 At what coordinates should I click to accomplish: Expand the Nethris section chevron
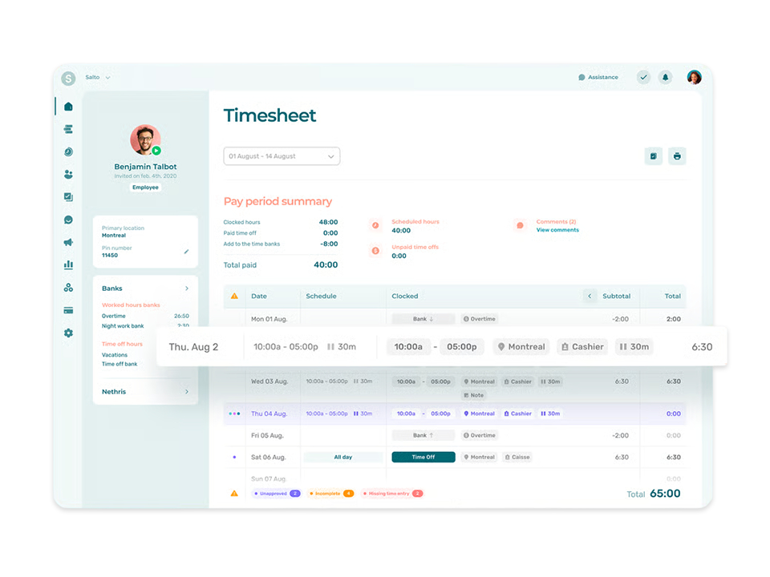coord(187,392)
